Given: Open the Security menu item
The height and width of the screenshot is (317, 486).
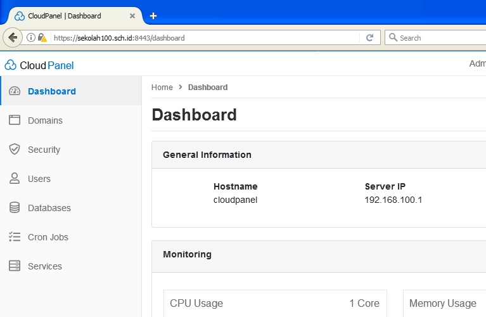Looking at the screenshot, I should coord(44,150).
